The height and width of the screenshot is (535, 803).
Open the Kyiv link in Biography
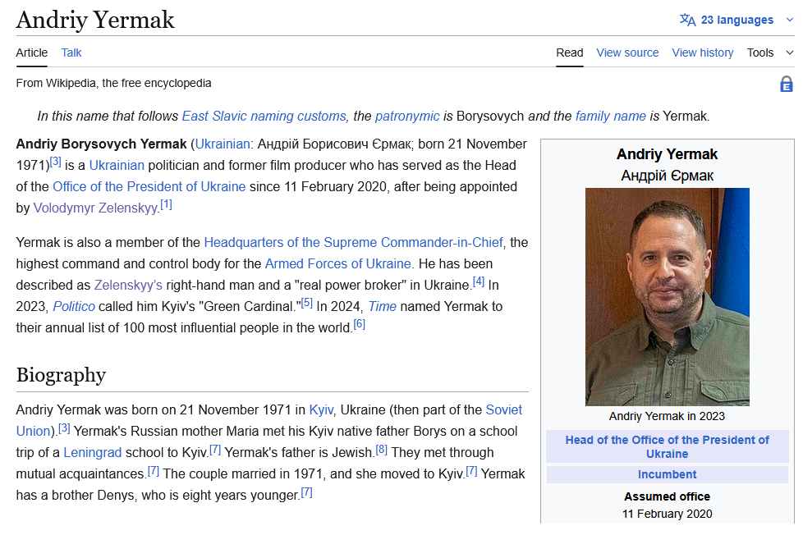click(x=321, y=410)
